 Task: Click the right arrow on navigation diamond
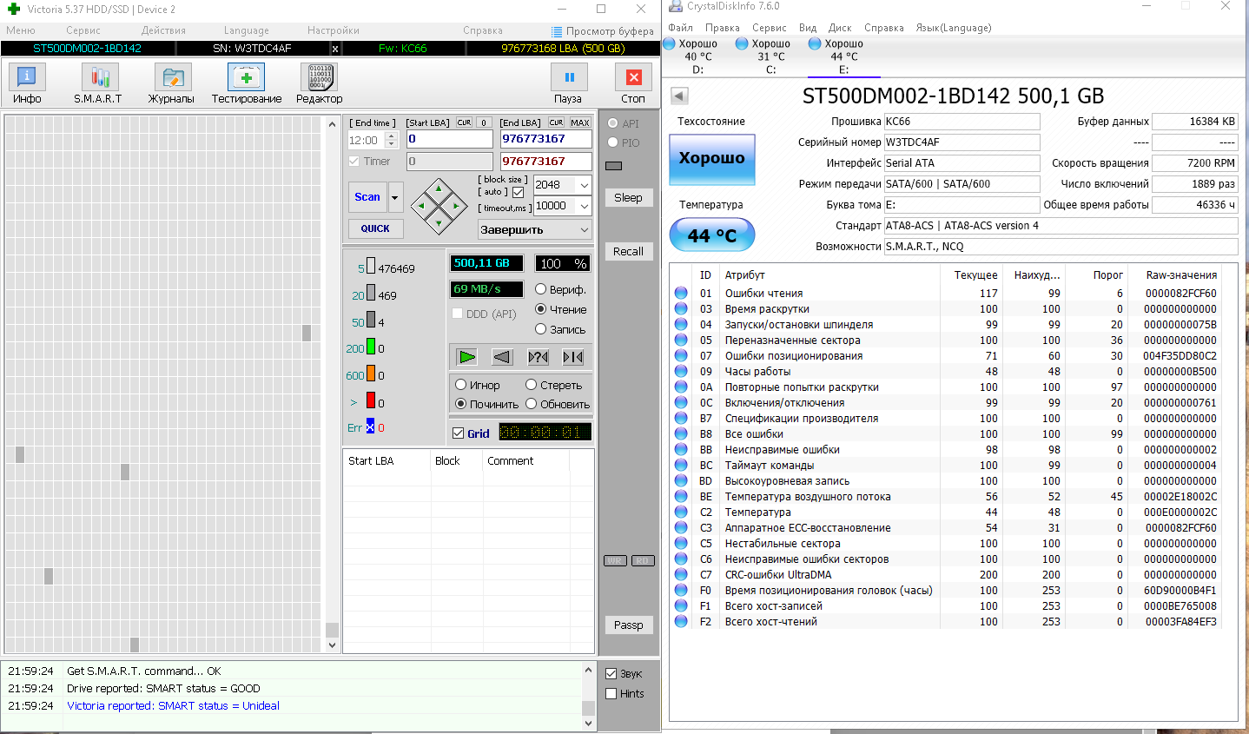(457, 206)
